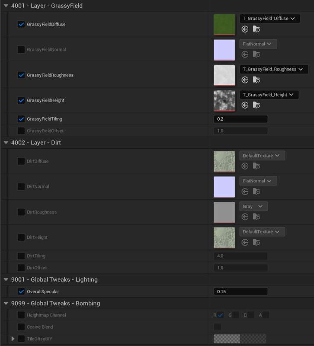This screenshot has width=314, height=346.
Task: Expand the TileOffsetXY parameter row
Action: [x=13, y=339]
